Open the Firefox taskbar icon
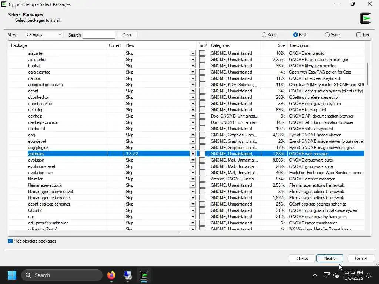The height and width of the screenshot is (284, 379). [x=111, y=275]
